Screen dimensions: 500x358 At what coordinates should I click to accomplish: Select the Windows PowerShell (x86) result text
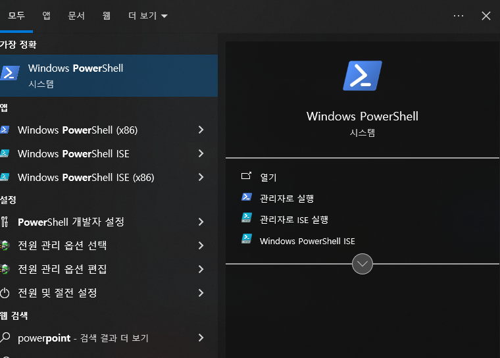click(78, 130)
